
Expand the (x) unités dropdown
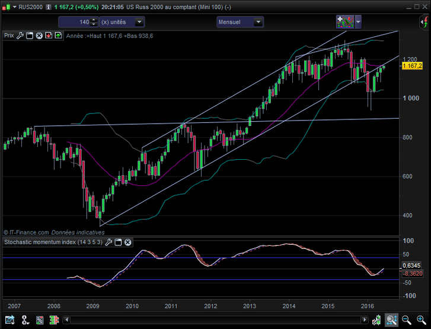pyautogui.click(x=139, y=22)
